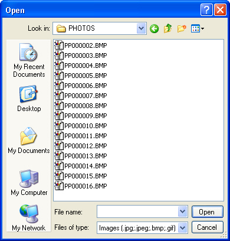Expand the Look in folder dropdown
Image resolution: width=230 pixels, height=241 pixels.
[x=142, y=28]
